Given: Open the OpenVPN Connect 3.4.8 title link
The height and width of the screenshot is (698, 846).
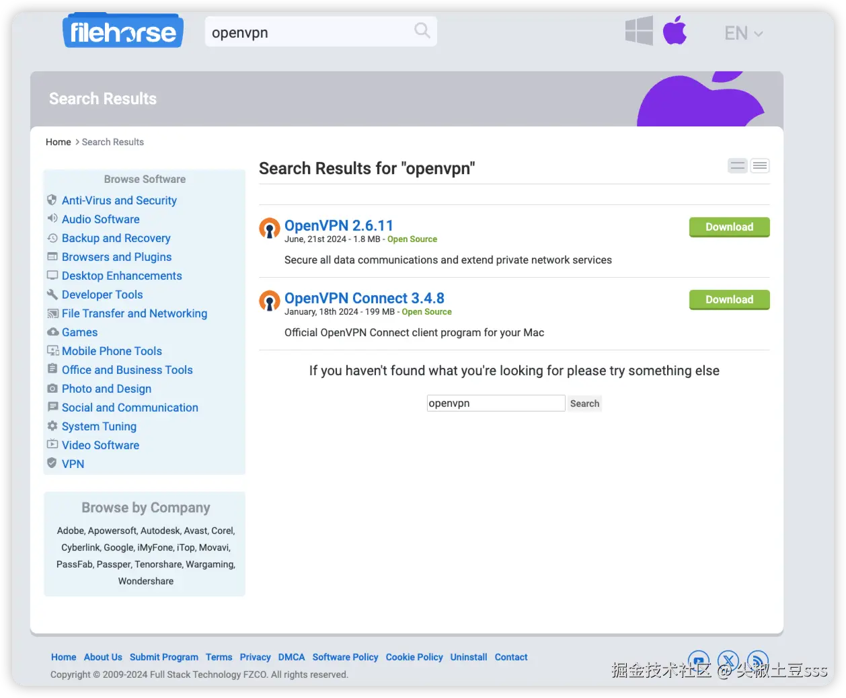Looking at the screenshot, I should click(364, 298).
